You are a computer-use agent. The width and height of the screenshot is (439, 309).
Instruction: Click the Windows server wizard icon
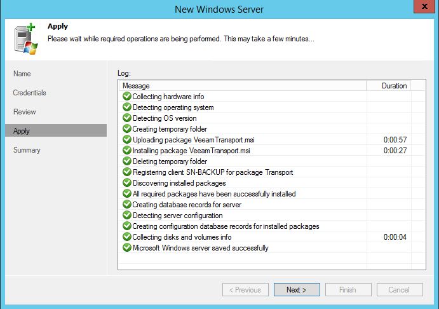coord(26,39)
